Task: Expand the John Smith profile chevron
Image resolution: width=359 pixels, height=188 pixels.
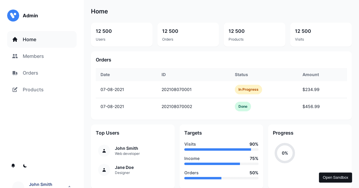Action: click(69, 187)
